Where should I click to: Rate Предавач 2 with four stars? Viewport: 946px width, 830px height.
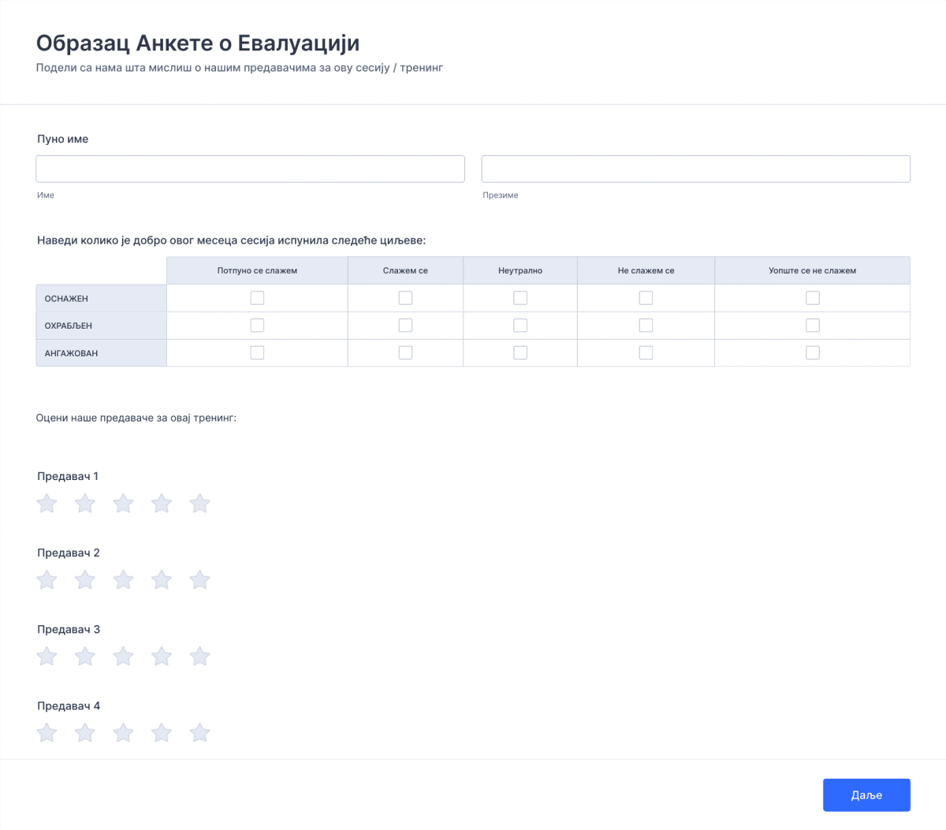[x=162, y=579]
